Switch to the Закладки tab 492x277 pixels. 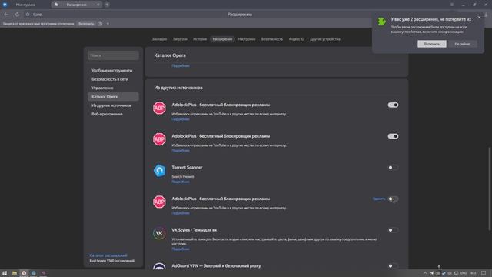tap(159, 39)
